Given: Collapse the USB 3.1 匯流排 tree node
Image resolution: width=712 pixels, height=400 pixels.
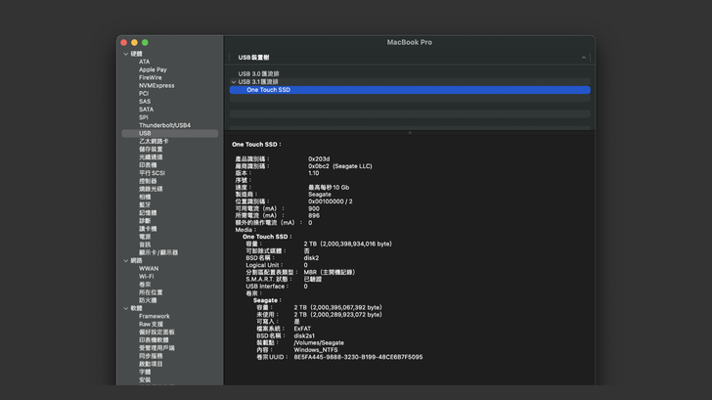Looking at the screenshot, I should coord(234,82).
